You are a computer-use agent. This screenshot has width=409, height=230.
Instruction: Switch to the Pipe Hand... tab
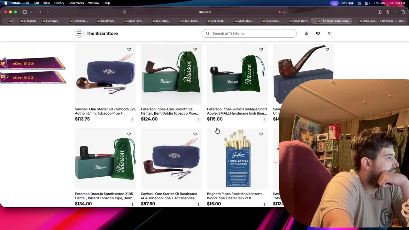point(189,21)
